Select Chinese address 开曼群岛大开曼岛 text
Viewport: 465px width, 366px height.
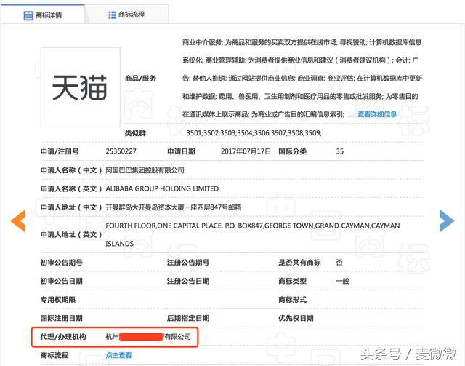pyautogui.click(x=174, y=207)
